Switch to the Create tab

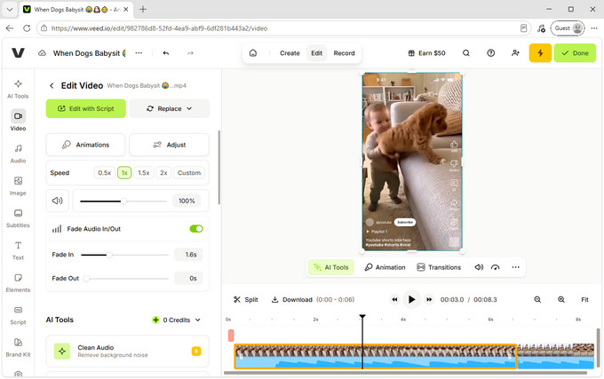pos(290,53)
